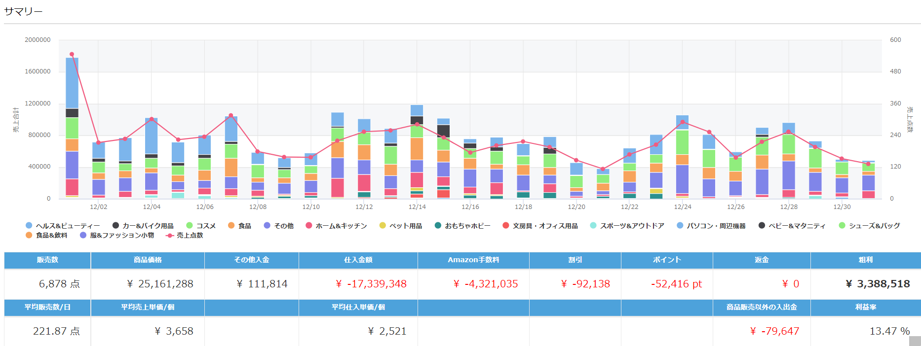Image resolution: width=921 pixels, height=346 pixels.
Task: Toggle the ヘルス&ビューティー legend series
Action: (x=29, y=226)
